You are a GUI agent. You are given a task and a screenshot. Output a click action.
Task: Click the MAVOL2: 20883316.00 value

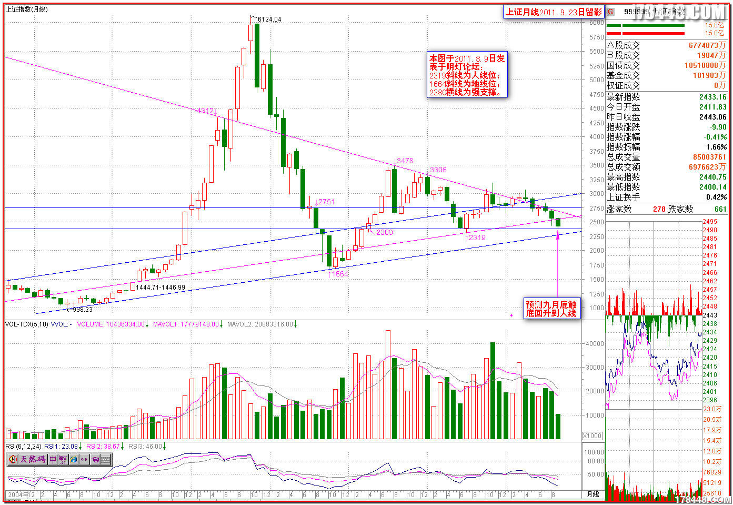pyautogui.click(x=262, y=324)
